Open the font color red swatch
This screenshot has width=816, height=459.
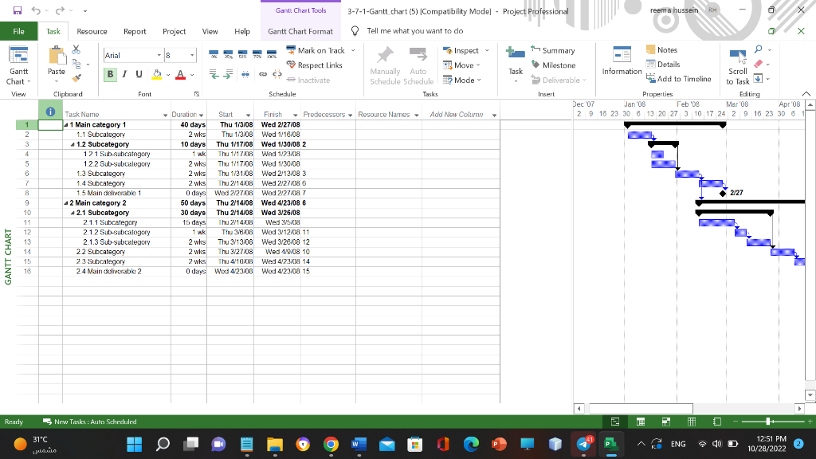pos(181,74)
